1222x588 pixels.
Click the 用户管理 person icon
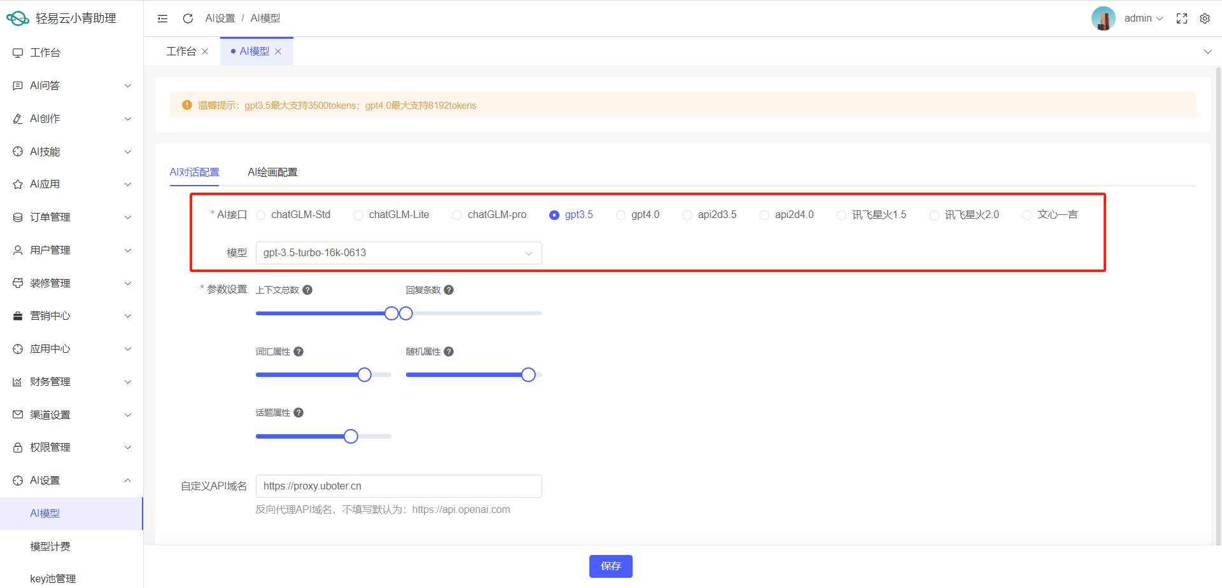(x=18, y=250)
